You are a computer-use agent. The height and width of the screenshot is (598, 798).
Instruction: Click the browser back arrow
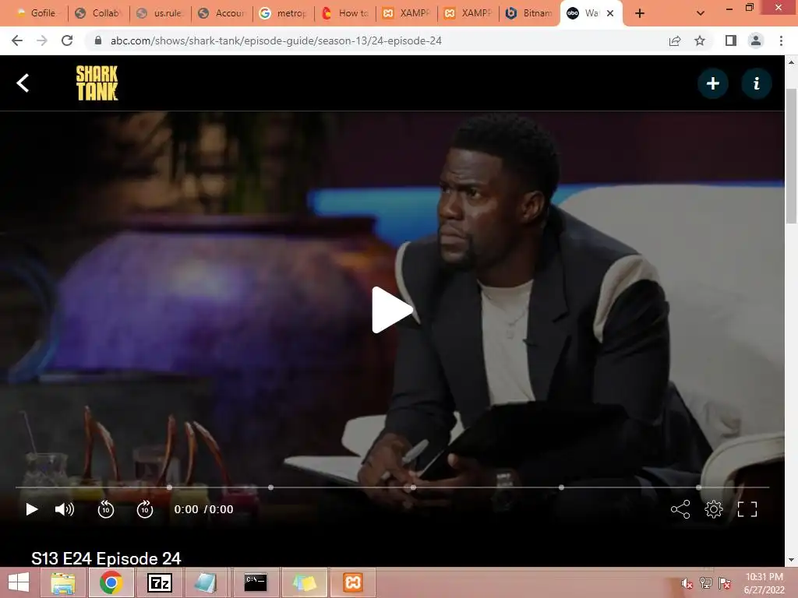pyautogui.click(x=17, y=40)
